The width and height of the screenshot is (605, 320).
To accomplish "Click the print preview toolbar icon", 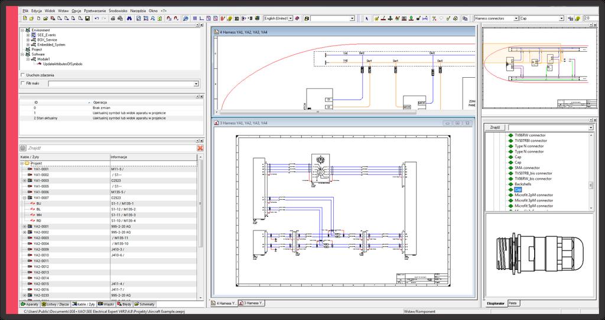I will coord(120,18).
